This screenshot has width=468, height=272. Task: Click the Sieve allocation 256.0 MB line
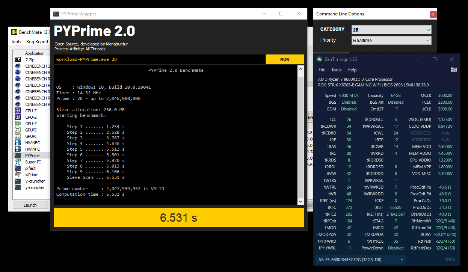pyautogui.click(x=90, y=110)
